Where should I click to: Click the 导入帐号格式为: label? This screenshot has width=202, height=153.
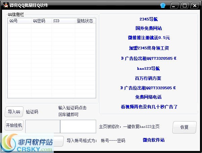pyautogui.click(x=82, y=141)
